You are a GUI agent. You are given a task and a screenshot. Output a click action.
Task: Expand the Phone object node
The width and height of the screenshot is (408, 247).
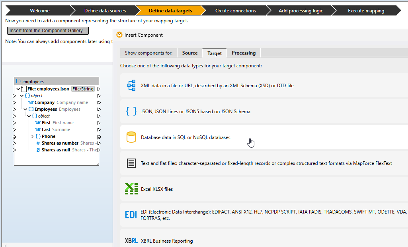coord(32,136)
